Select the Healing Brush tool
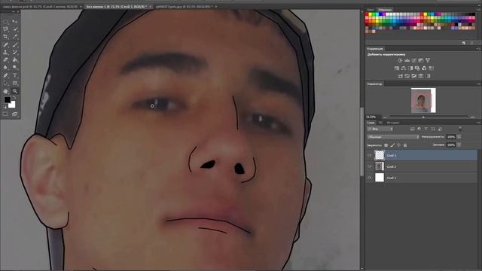 coord(5,45)
